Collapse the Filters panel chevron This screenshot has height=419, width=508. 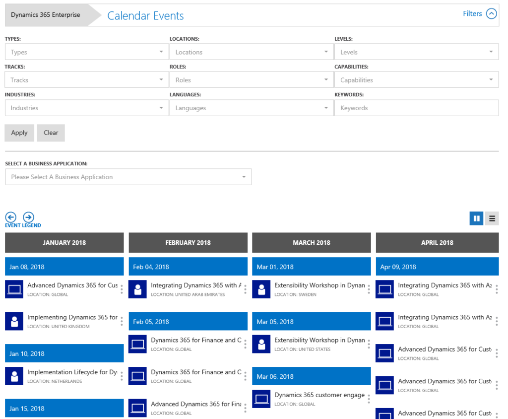pos(491,14)
